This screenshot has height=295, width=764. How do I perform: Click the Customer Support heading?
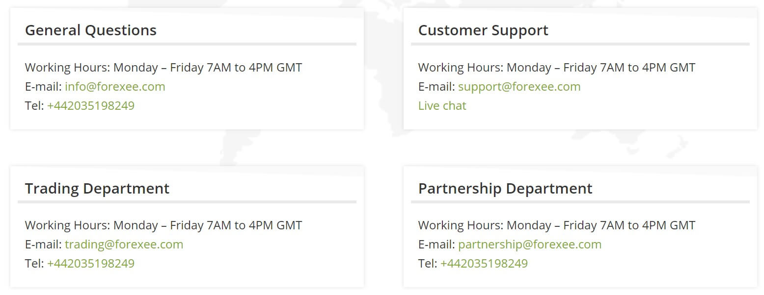pyautogui.click(x=483, y=30)
